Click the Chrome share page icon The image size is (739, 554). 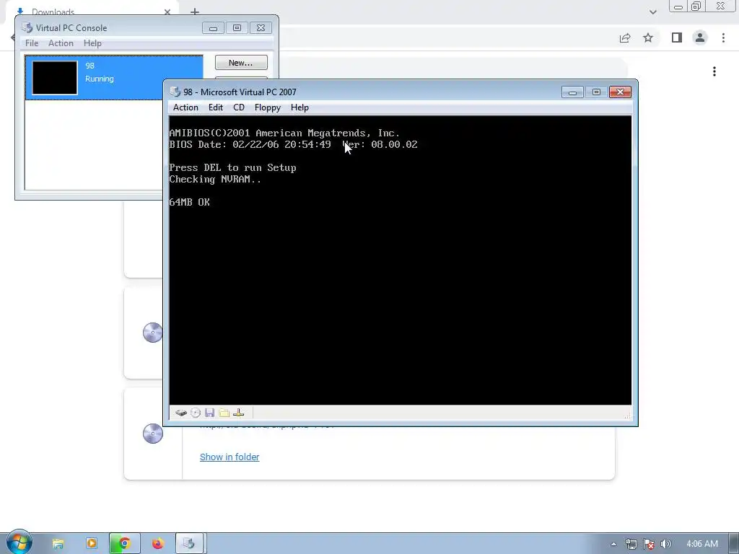[625, 38]
